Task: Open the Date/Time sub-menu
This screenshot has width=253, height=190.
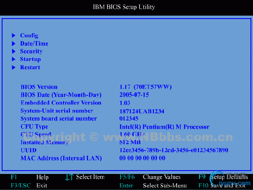Action: (34, 43)
